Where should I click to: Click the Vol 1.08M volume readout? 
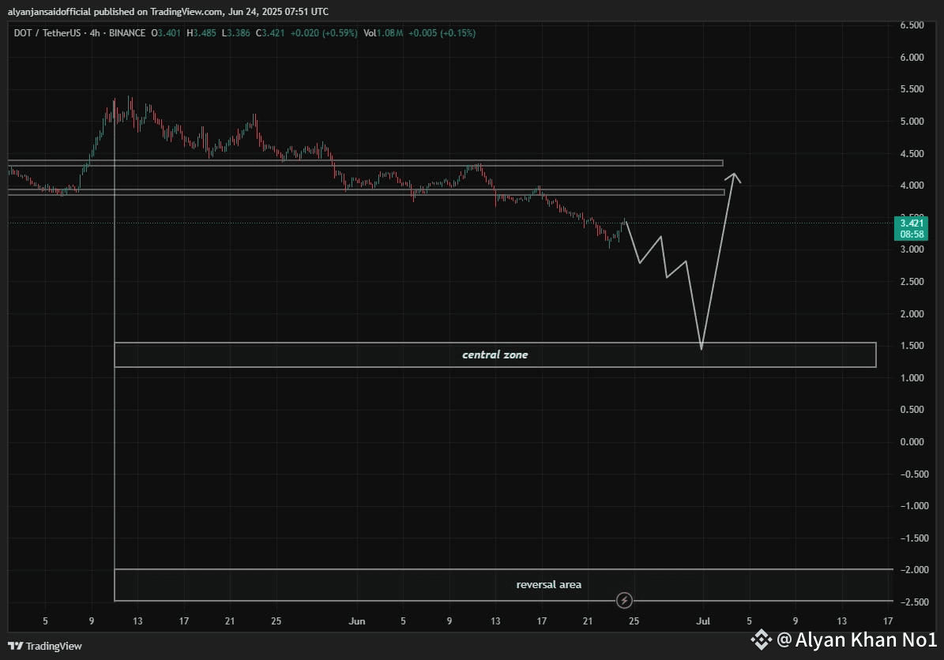pos(383,33)
